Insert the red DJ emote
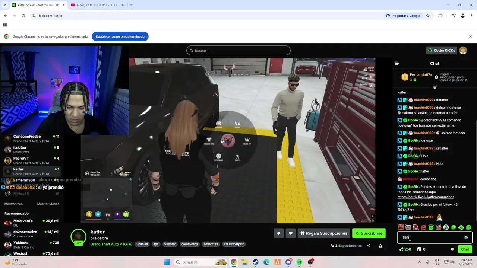The height and width of the screenshot is (268, 477). point(416,227)
